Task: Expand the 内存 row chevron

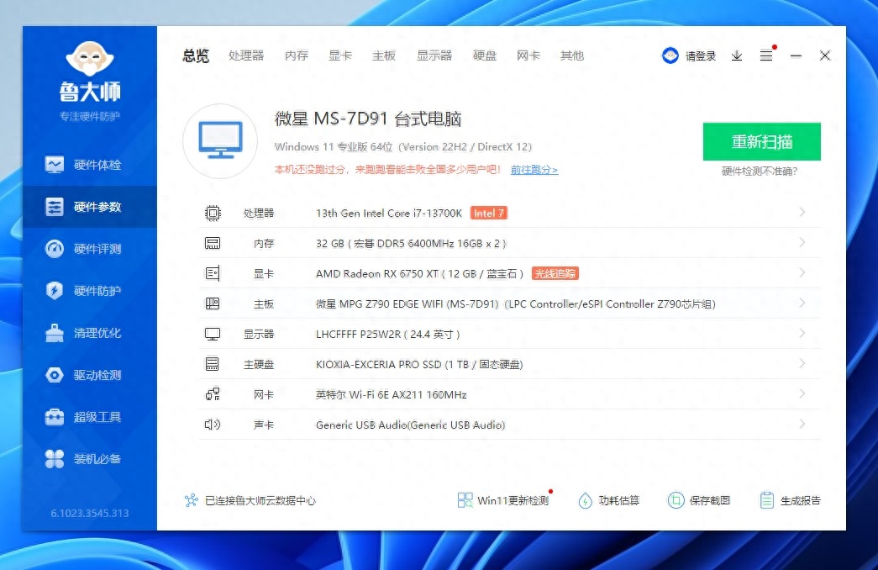Action: [x=802, y=242]
